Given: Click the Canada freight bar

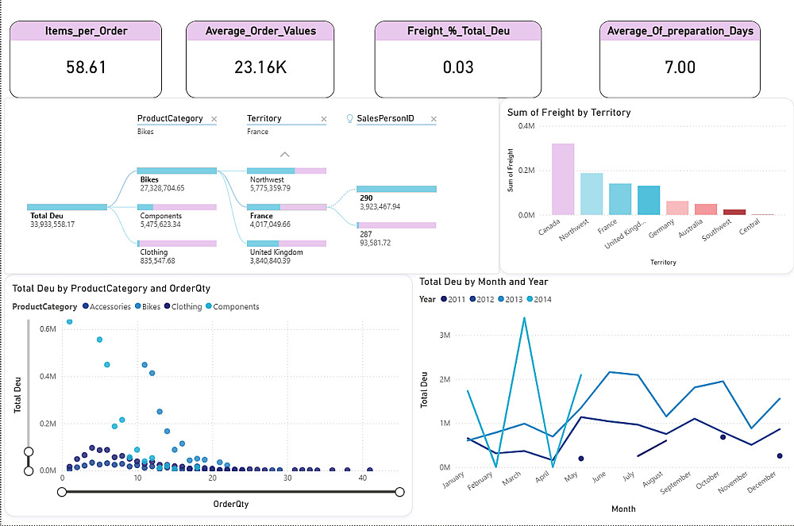Looking at the screenshot, I should [x=563, y=179].
